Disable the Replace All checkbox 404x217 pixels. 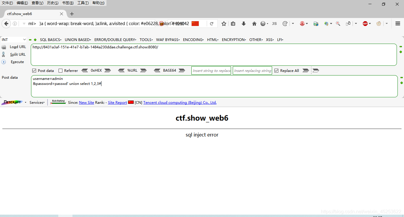[x=276, y=70]
